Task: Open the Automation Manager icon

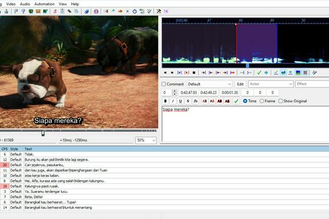Action: tap(87, 12)
